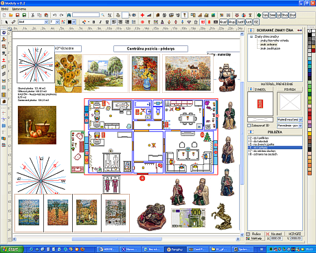Click the open folder icon

click(x=11, y=15)
